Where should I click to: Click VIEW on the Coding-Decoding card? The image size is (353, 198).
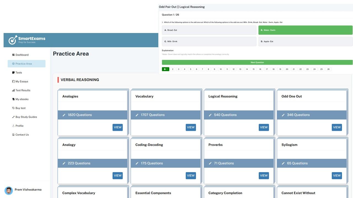coord(191,175)
